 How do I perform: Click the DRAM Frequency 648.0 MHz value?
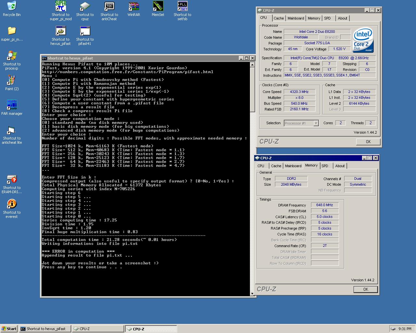point(325,205)
